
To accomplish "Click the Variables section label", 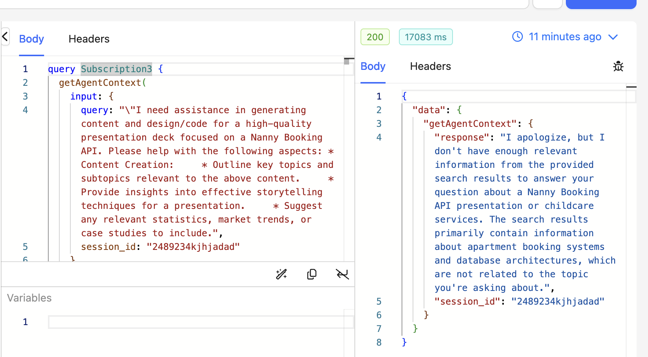I will pos(29,298).
